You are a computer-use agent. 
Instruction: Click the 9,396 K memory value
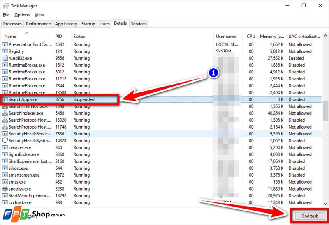pos(276,134)
